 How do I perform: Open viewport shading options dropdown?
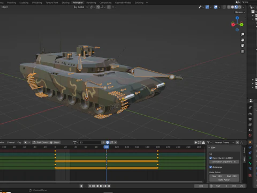(243, 7)
